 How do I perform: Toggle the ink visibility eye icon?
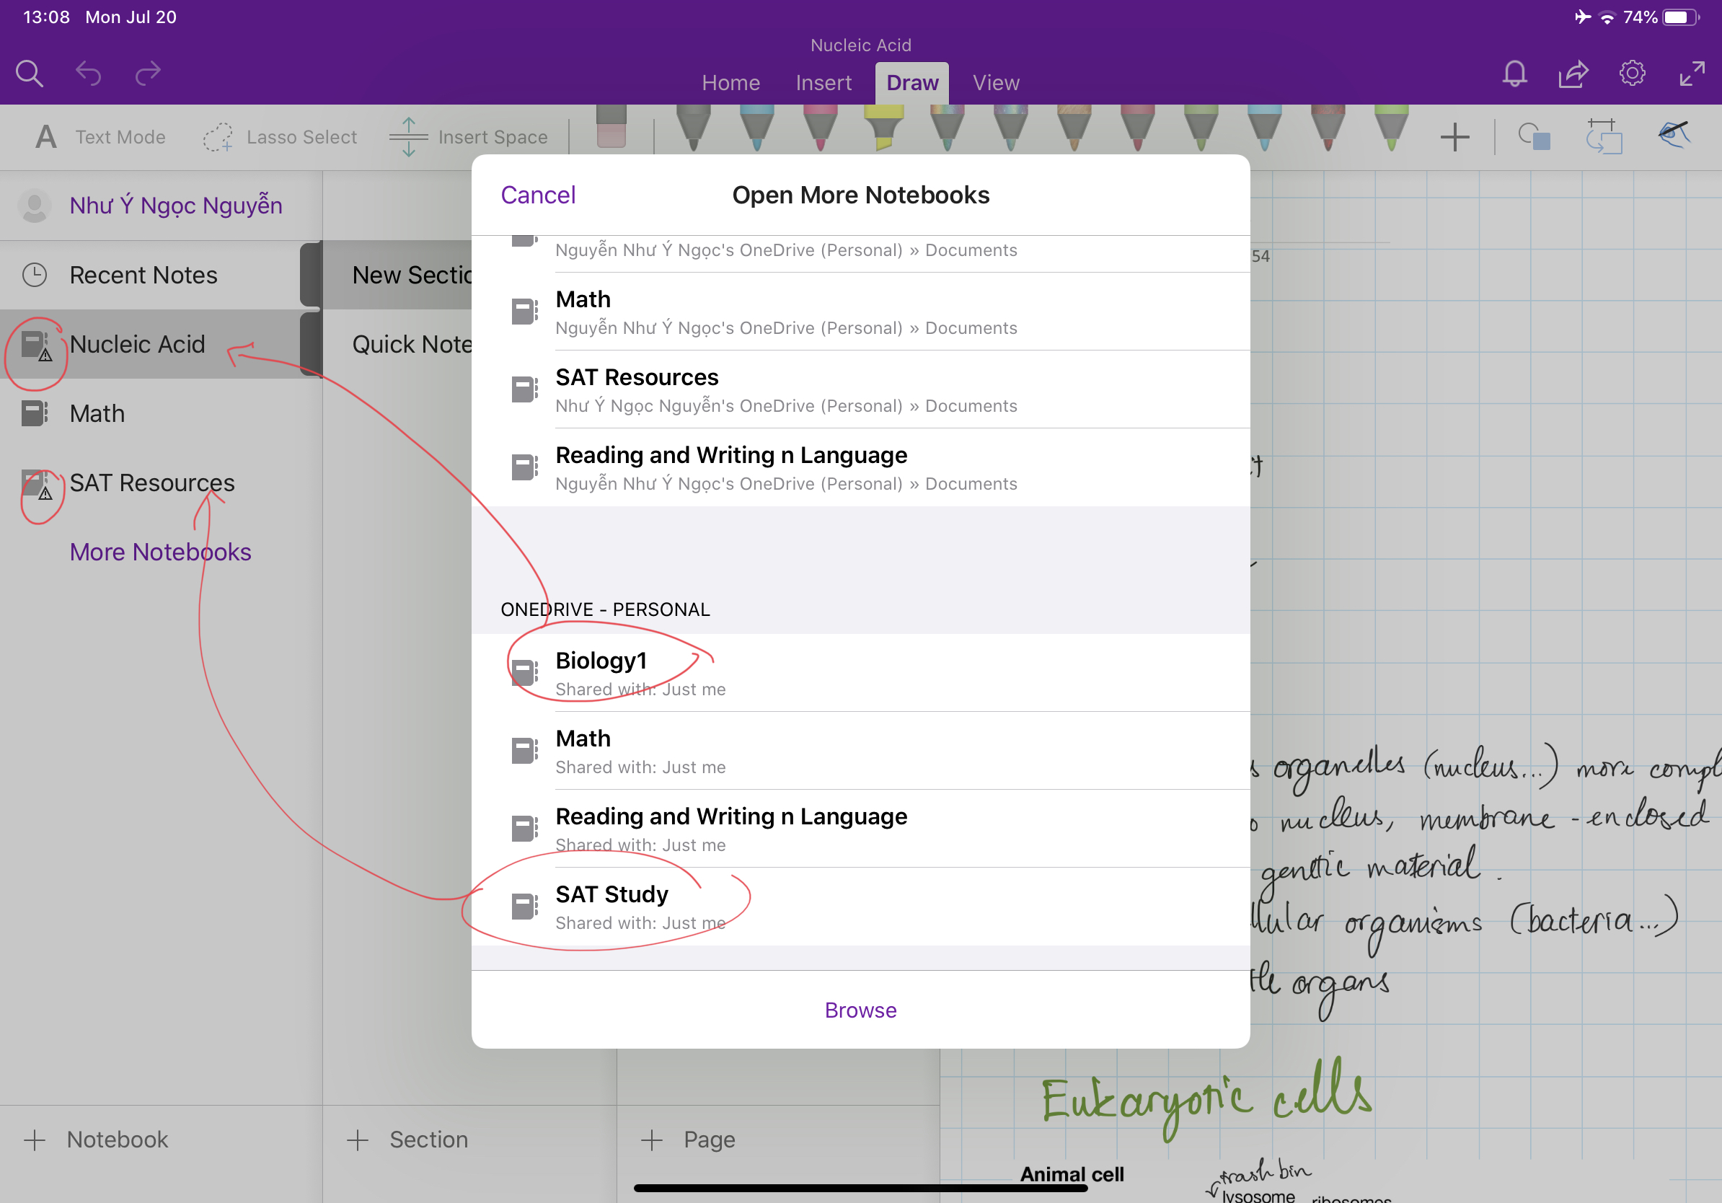(x=1673, y=136)
